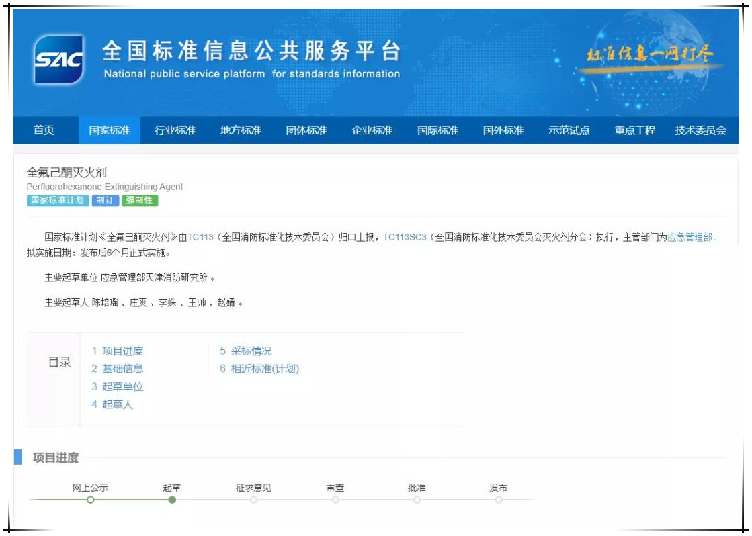Open the 首页 home tab

pos(44,130)
